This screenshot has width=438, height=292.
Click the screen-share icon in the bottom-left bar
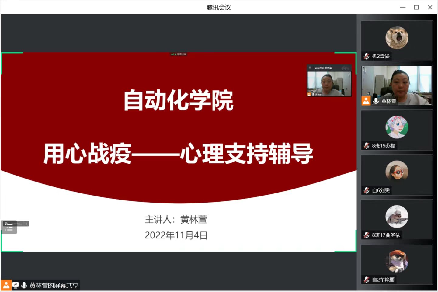pos(15,285)
